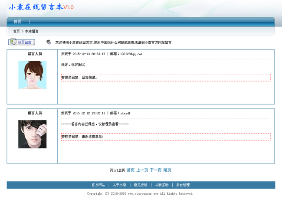This screenshot has height=209, width=282.
Task: Click the male avatar covering one eye
Action: (33, 134)
